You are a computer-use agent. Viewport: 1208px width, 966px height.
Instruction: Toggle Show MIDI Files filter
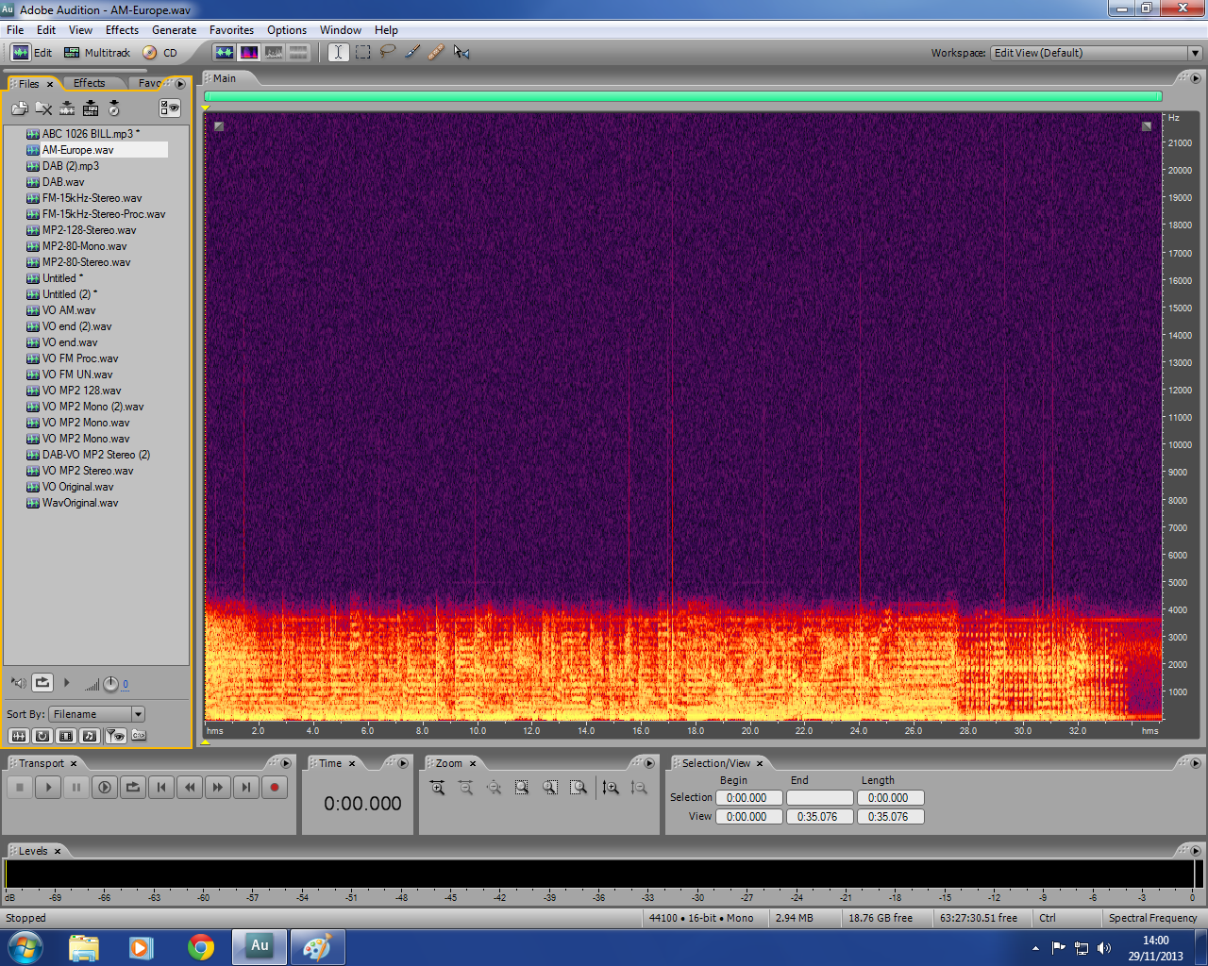[x=90, y=736]
